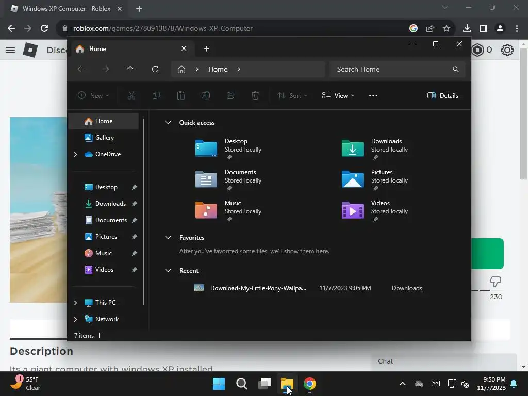This screenshot has height=396, width=528.
Task: Open Task View on the taskbar
Action: pos(265,384)
